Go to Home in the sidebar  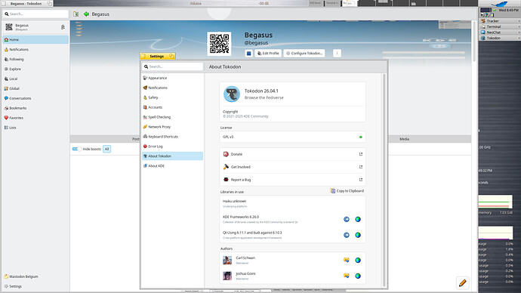point(35,39)
